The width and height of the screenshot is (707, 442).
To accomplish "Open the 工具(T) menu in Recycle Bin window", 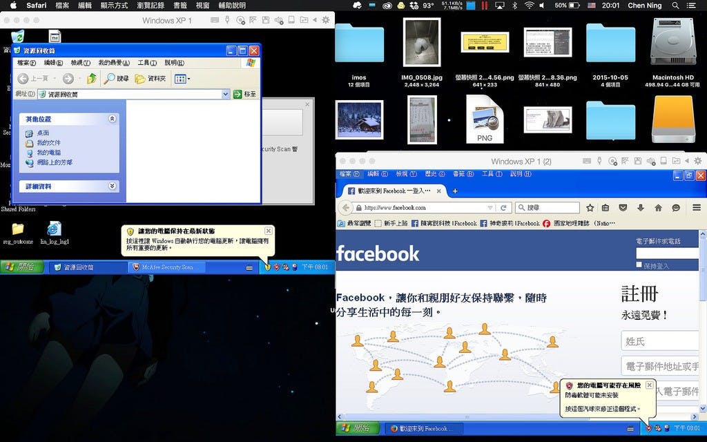I will pos(147,63).
